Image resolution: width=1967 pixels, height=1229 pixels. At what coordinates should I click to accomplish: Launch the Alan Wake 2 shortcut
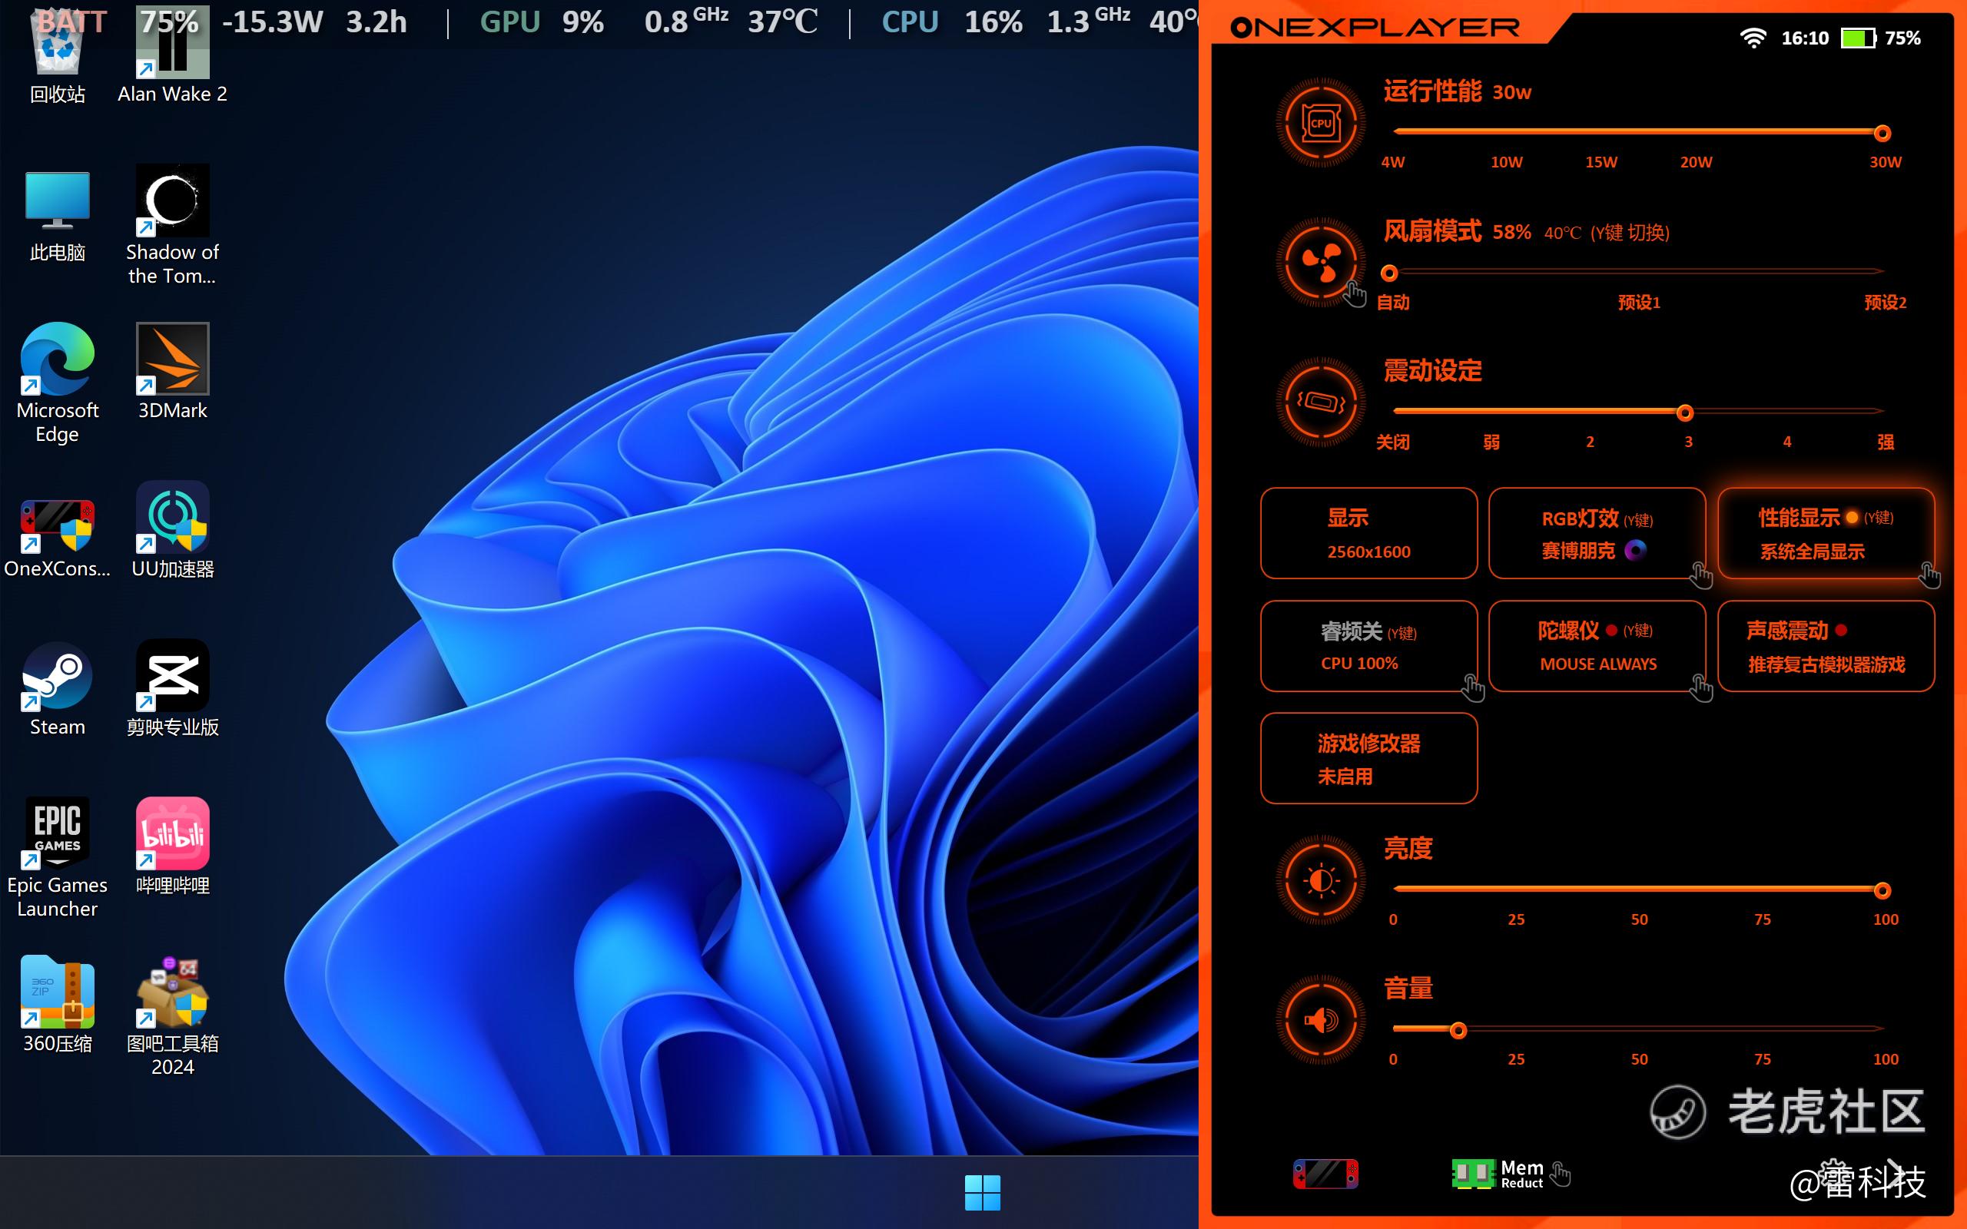[172, 54]
